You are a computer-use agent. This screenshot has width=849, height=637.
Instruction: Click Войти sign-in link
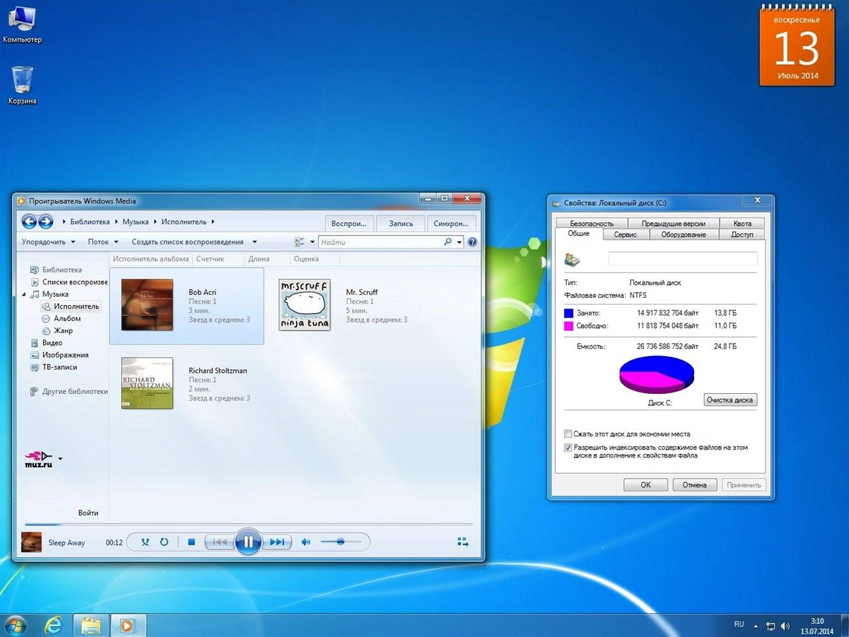tap(88, 513)
